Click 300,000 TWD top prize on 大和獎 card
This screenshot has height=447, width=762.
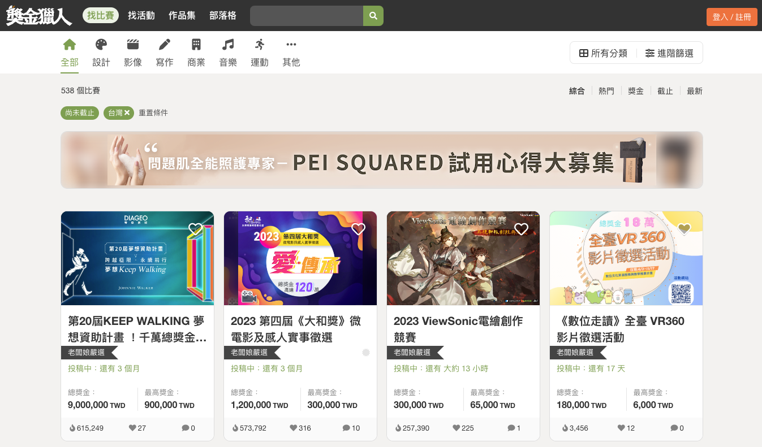tap(333, 405)
